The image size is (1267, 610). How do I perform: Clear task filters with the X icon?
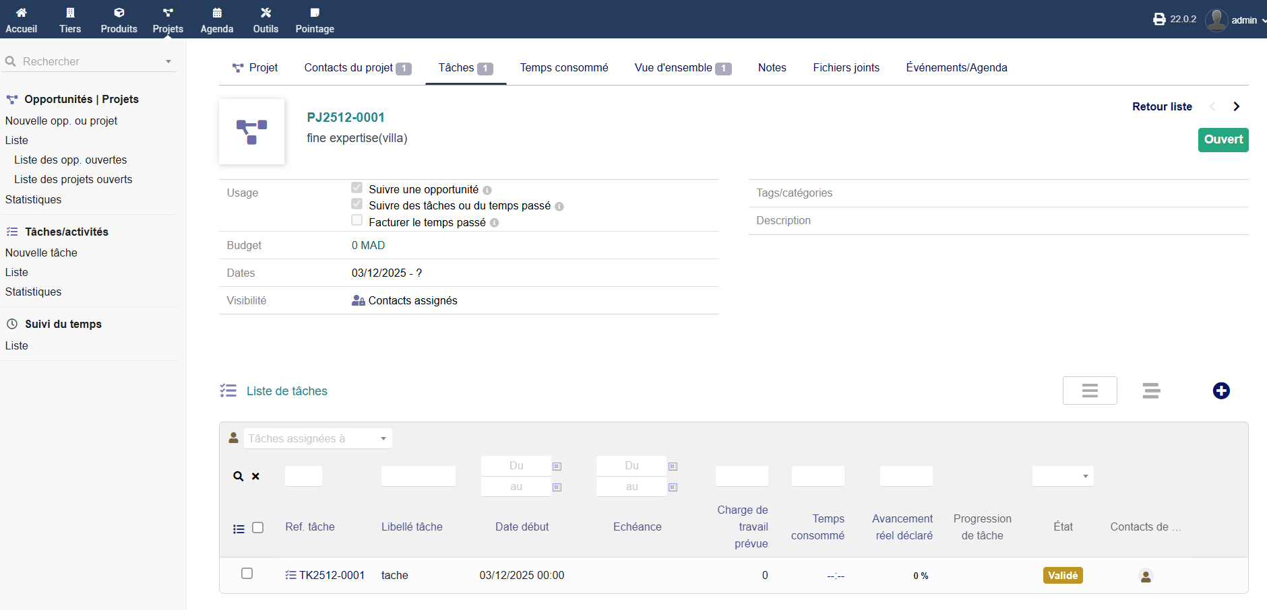(256, 477)
